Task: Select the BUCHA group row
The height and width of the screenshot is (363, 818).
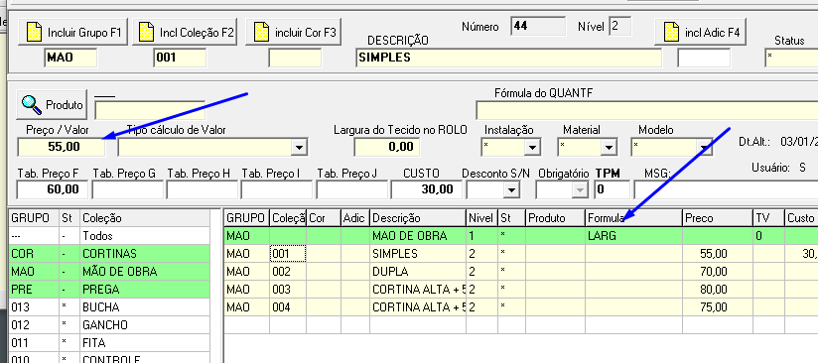Action: 109,307
